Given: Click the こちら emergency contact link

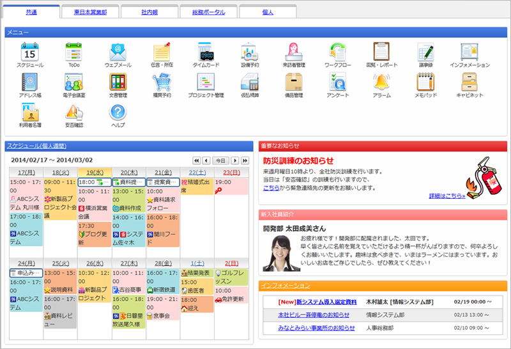Looking at the screenshot, I should click(x=271, y=188).
